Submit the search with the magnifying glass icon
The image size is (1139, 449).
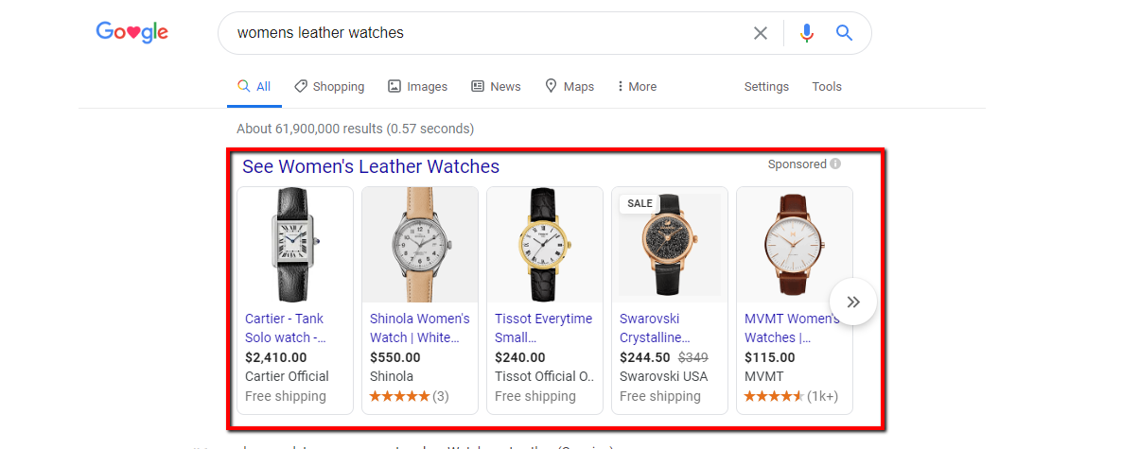(845, 33)
